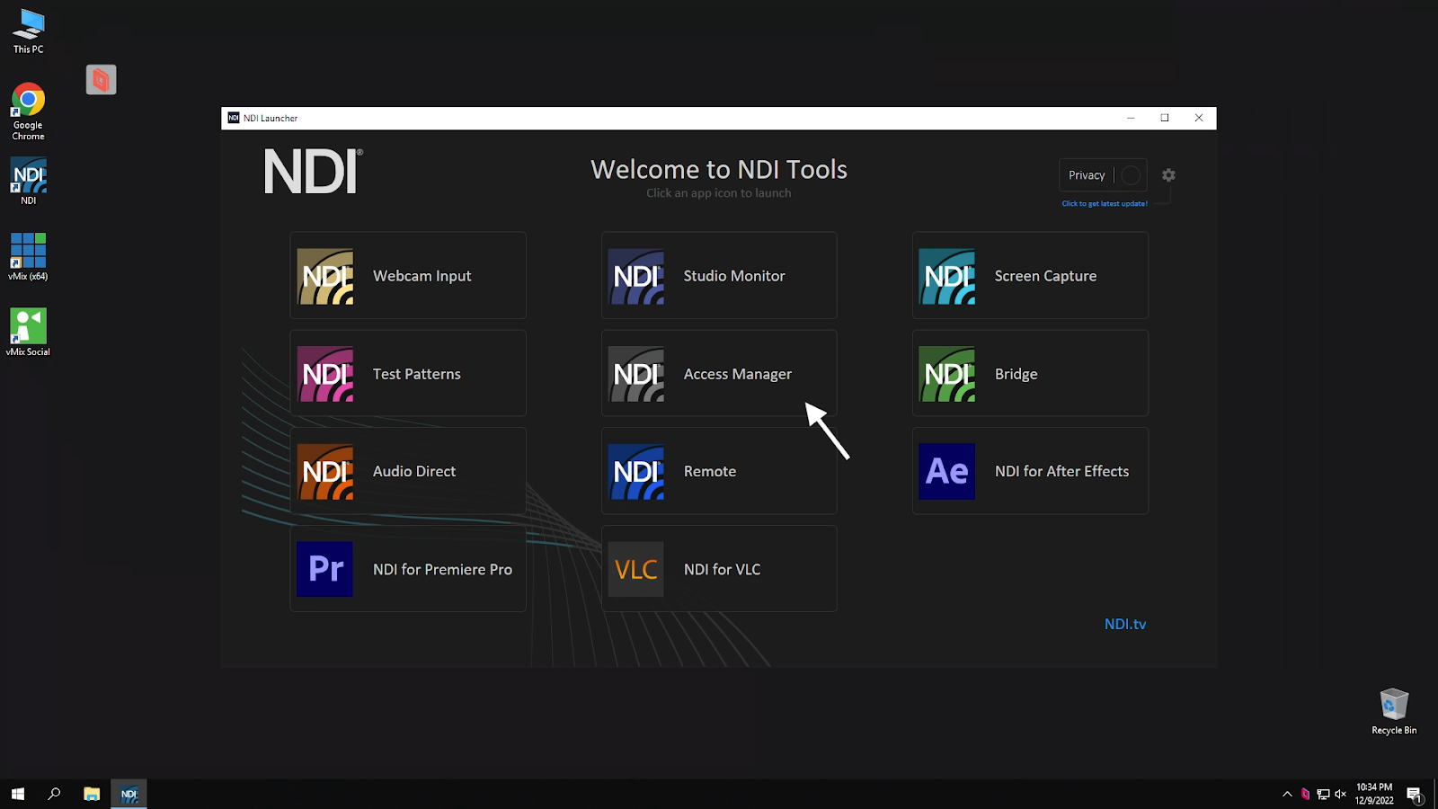This screenshot has height=809, width=1438.
Task: Open the network tray icon
Action: point(1323,794)
